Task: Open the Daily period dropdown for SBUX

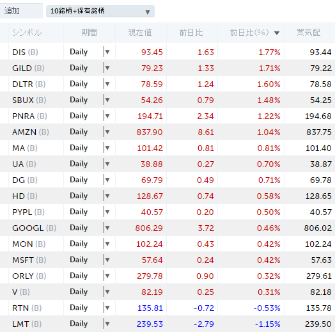Action: pos(90,100)
